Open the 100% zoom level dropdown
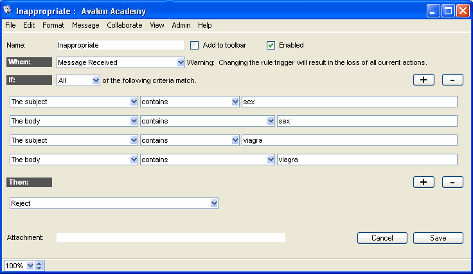Screen dimensions: 473x274 coord(30,266)
